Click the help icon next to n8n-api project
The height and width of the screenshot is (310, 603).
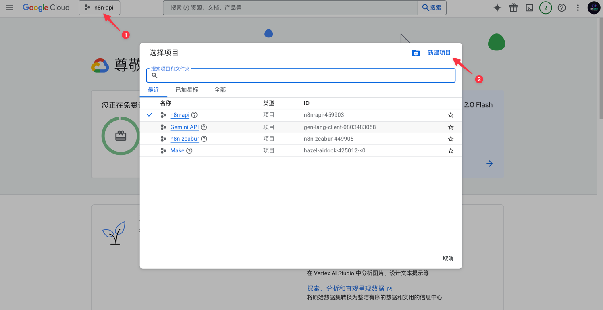(x=194, y=115)
